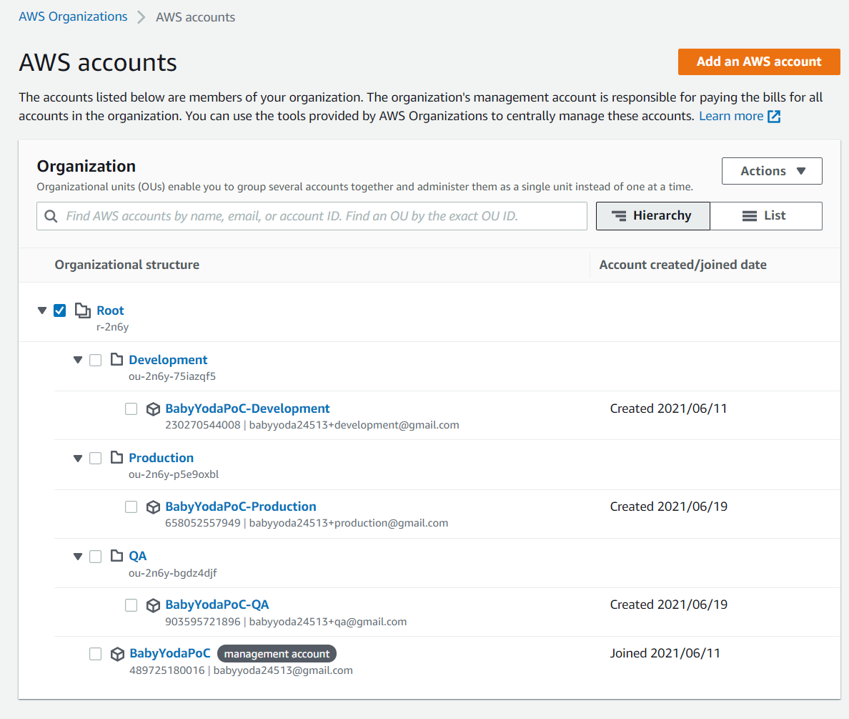Check the QA OU checkbox
This screenshot has width=849, height=719.
pos(95,557)
